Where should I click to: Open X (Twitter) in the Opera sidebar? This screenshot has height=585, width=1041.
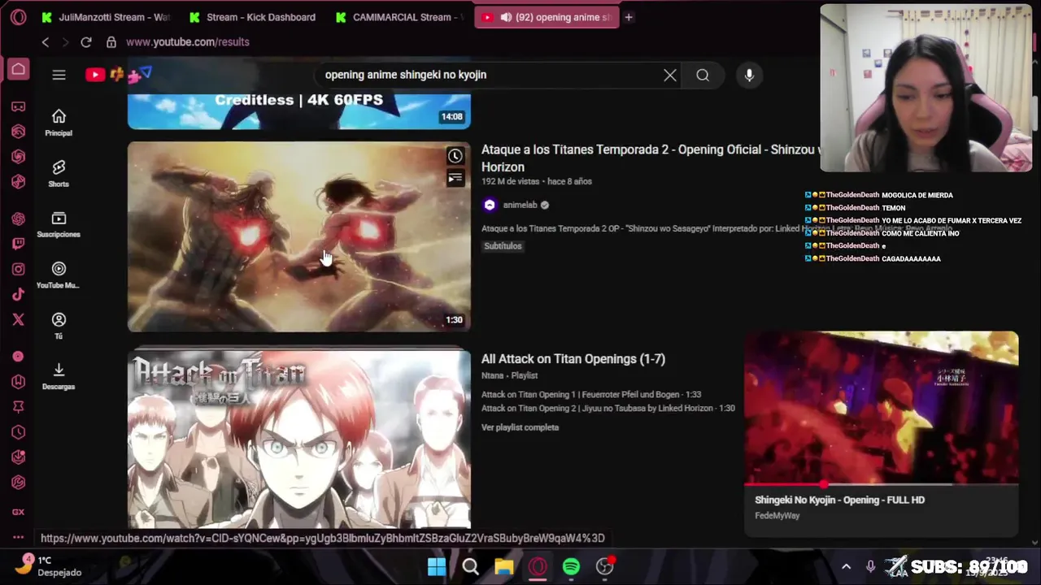point(18,319)
